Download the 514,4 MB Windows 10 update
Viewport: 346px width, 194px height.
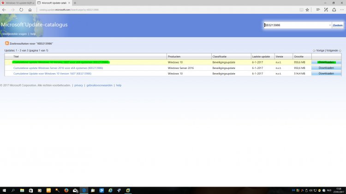pos(326,73)
